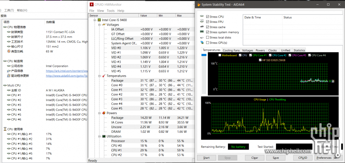
Task: Click the icon beside 产品信息
Action: pyautogui.click(x=8, y=71)
